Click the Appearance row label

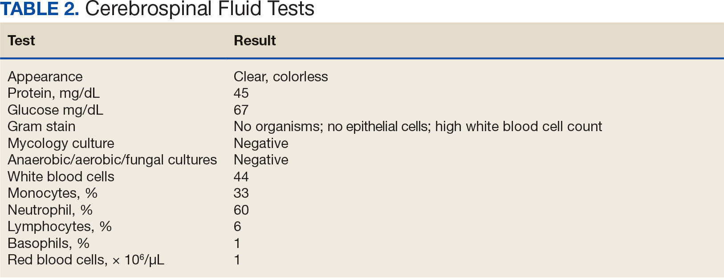tap(45, 77)
